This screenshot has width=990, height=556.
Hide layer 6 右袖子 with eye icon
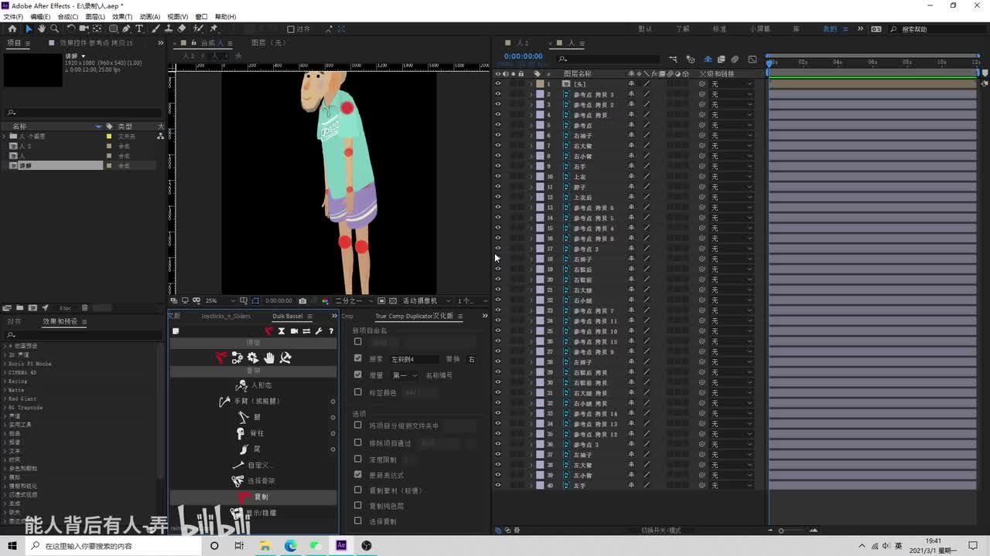497,135
